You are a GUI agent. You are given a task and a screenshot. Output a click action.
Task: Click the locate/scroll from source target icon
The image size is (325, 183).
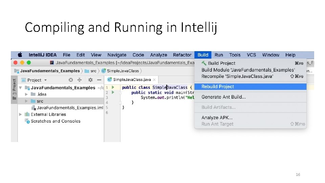pos(71,80)
